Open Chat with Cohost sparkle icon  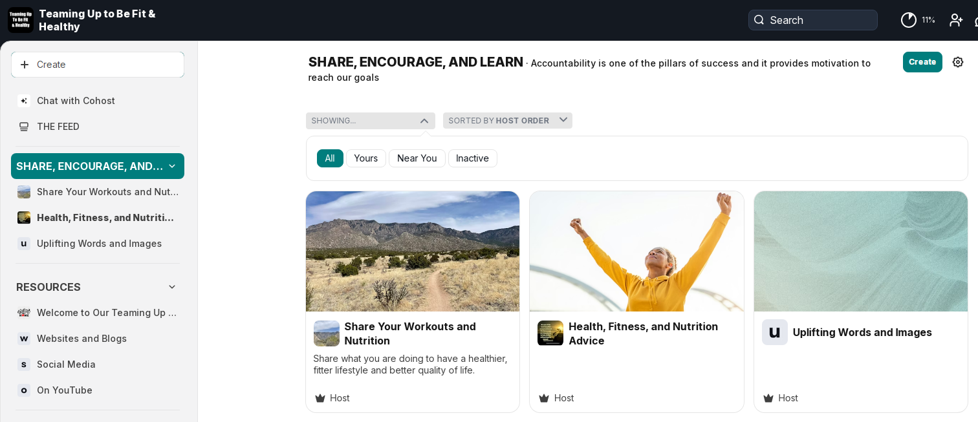coord(24,101)
